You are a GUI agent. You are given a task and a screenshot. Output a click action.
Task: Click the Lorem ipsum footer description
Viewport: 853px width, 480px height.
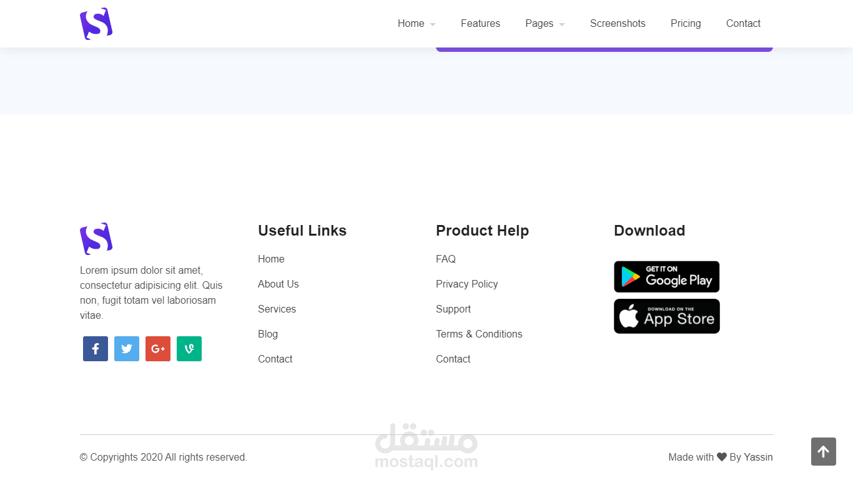pyautogui.click(x=152, y=292)
